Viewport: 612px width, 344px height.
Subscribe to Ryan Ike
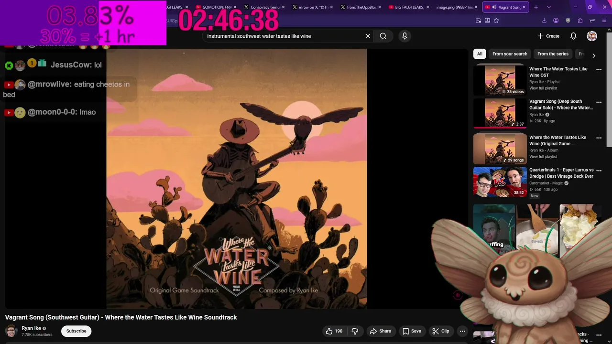pos(76,331)
